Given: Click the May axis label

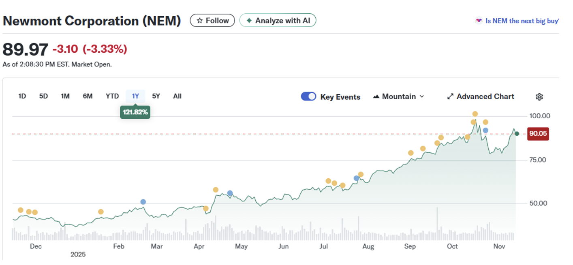Looking at the screenshot, I should [x=241, y=246].
